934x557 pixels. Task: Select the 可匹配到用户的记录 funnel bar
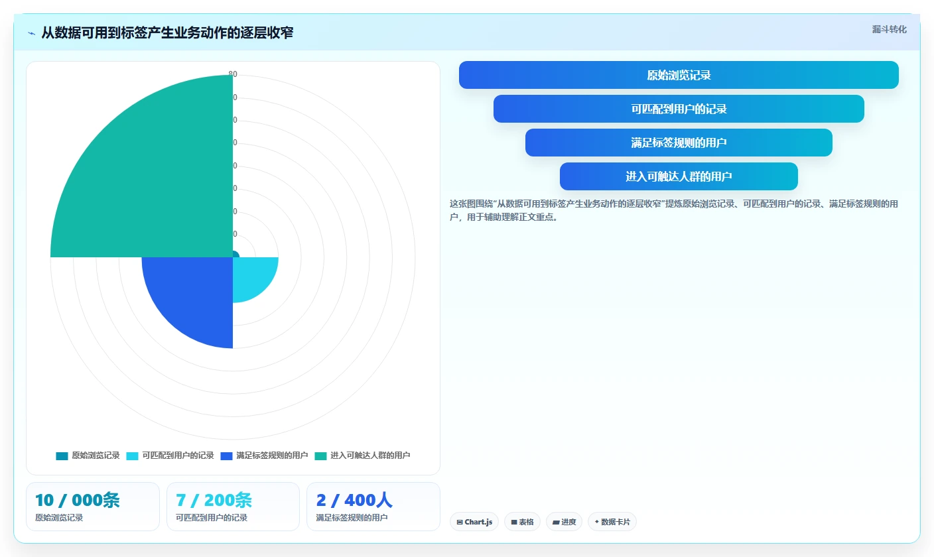(x=679, y=109)
